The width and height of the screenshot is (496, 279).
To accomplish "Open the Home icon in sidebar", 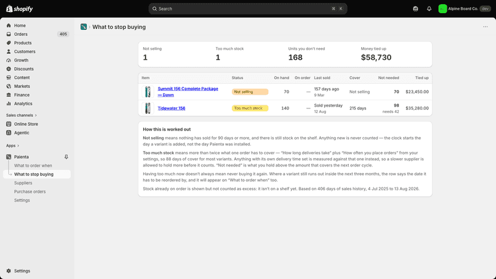I will point(8,25).
